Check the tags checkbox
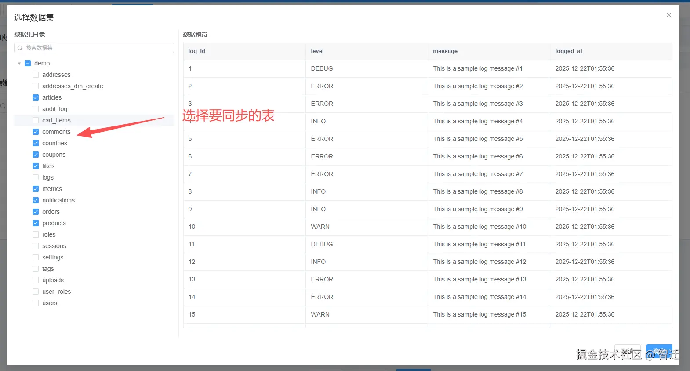This screenshot has width=690, height=371. click(x=36, y=269)
